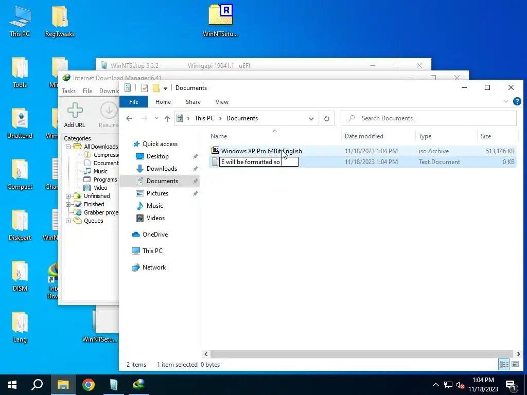Open the WinNTSetup folder icon at desktop top

(220, 20)
